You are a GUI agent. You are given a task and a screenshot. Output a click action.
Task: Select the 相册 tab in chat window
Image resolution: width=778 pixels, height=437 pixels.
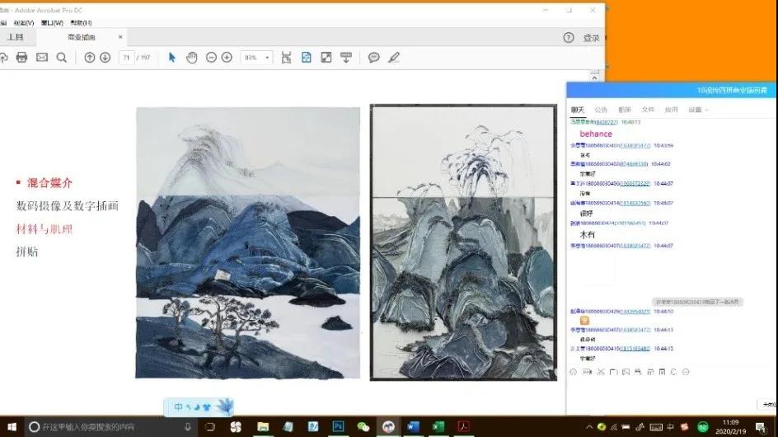point(625,110)
